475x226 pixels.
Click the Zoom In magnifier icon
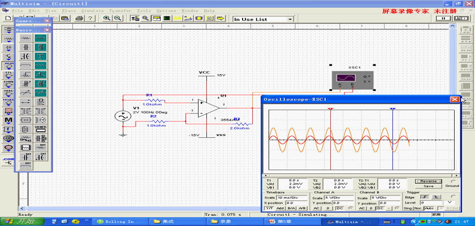(x=107, y=18)
